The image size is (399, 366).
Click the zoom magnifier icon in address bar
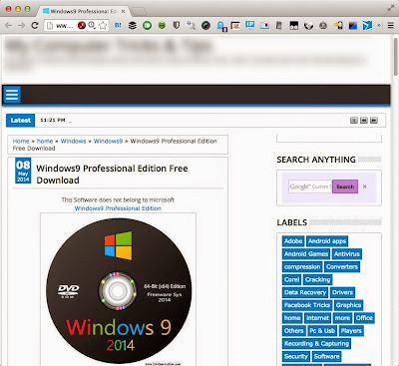coord(92,25)
